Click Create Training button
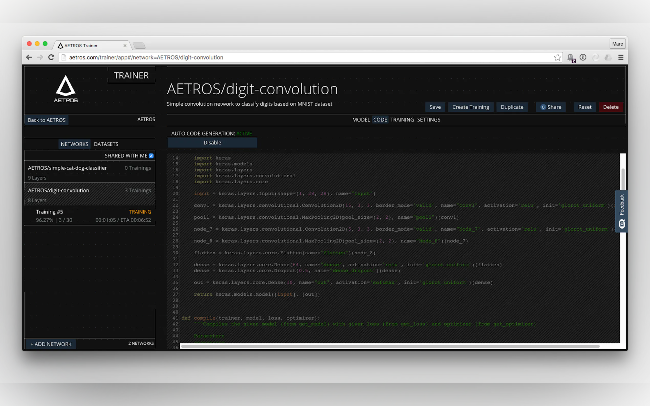 coord(471,107)
